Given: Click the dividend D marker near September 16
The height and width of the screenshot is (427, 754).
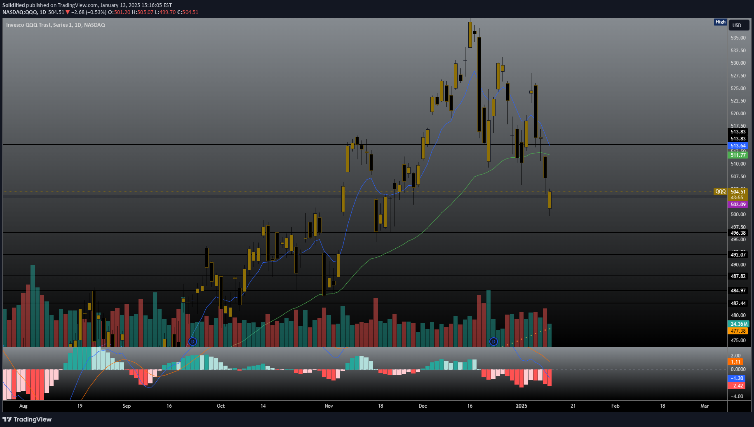Looking at the screenshot, I should coord(193,341).
